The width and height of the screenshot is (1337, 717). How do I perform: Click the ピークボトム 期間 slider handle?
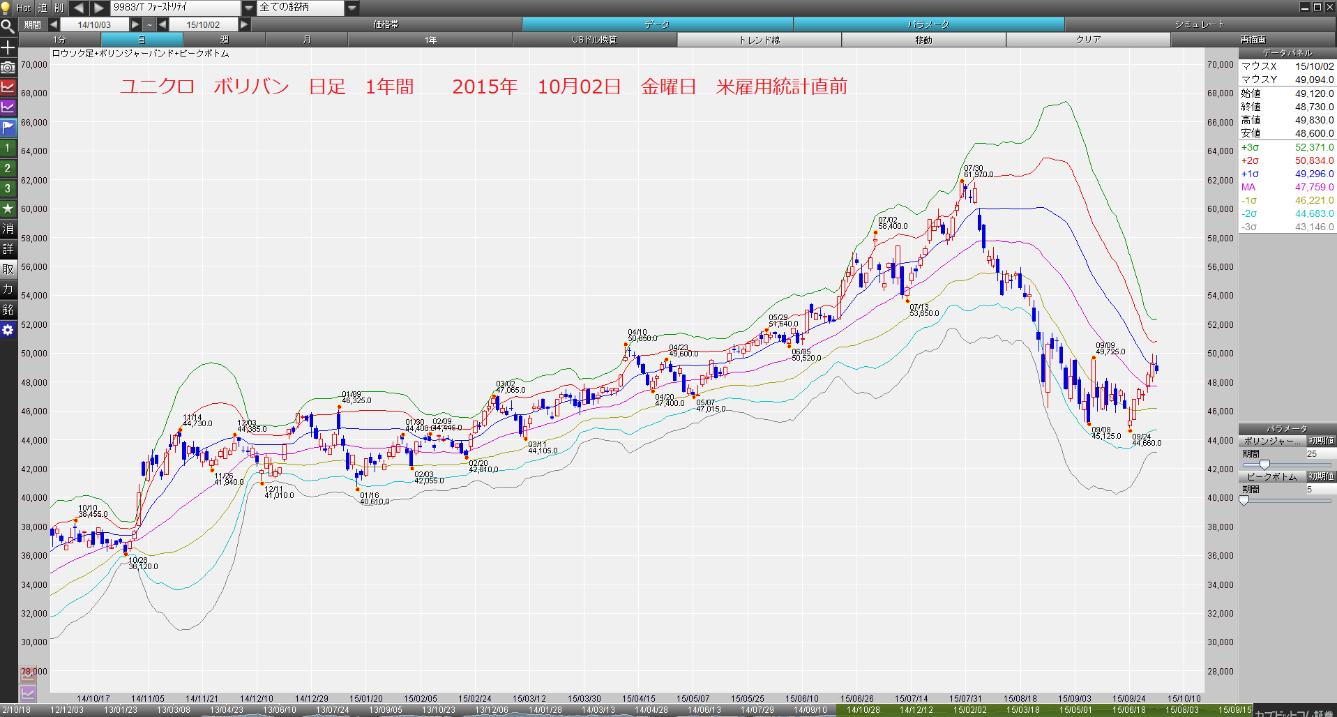coord(1244,500)
